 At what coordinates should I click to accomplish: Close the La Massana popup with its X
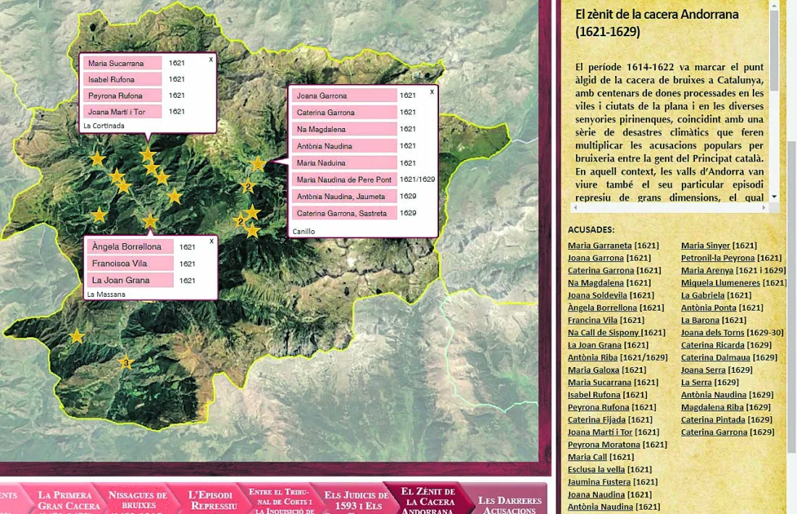212,241
